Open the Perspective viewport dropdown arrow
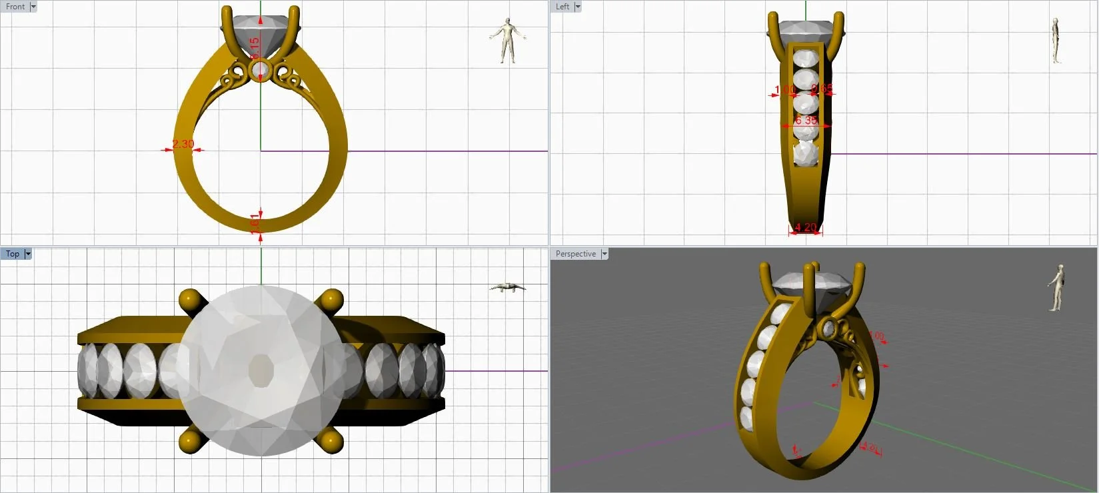Viewport: 1099px width, 493px height. [604, 254]
